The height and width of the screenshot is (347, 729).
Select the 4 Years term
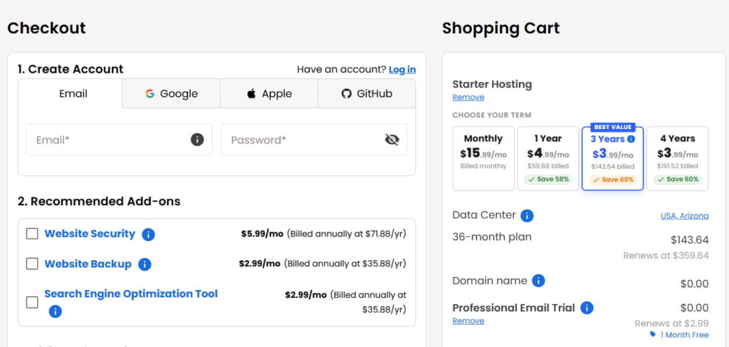click(678, 159)
